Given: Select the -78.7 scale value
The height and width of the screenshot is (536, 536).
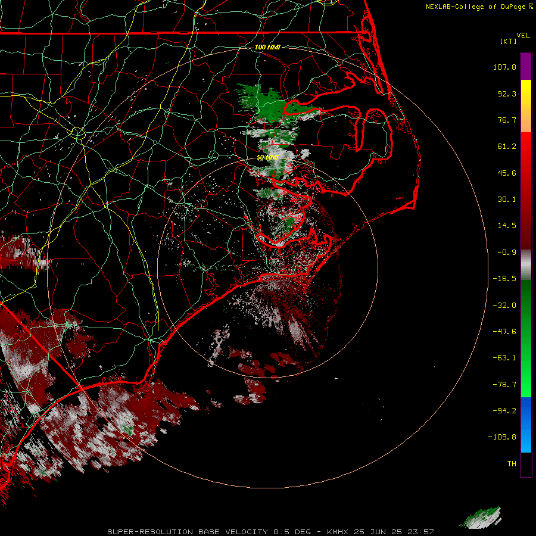Looking at the screenshot, I should (504, 385).
